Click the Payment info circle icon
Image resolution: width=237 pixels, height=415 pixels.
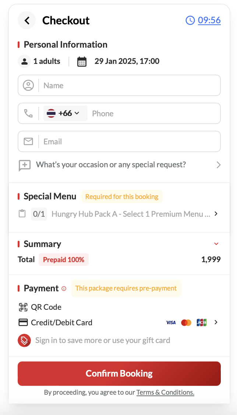pos(64,289)
